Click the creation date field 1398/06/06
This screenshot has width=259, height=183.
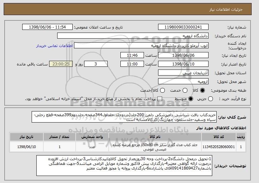pyautogui.click(x=183, y=55)
